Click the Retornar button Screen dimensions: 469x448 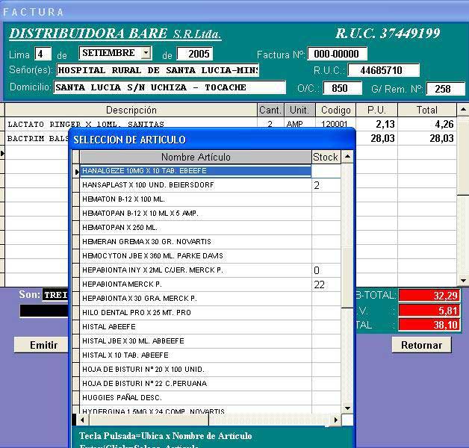coord(421,345)
